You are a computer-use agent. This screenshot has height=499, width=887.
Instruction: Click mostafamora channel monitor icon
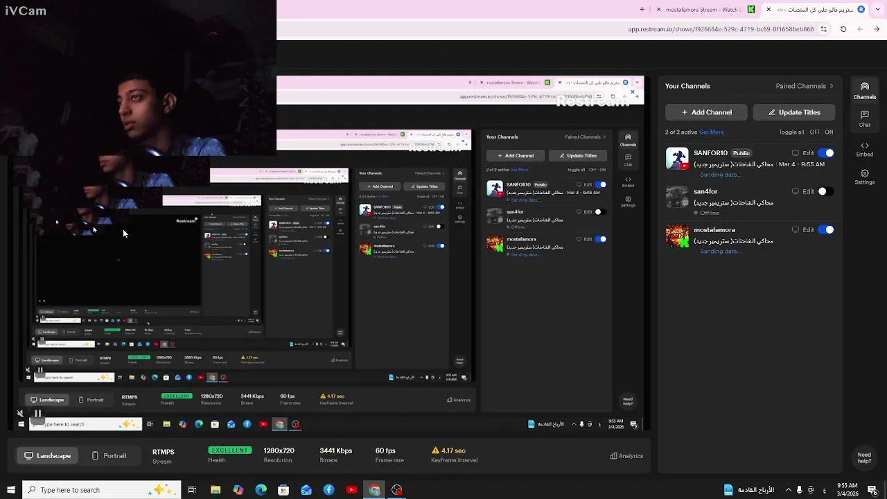point(796,229)
